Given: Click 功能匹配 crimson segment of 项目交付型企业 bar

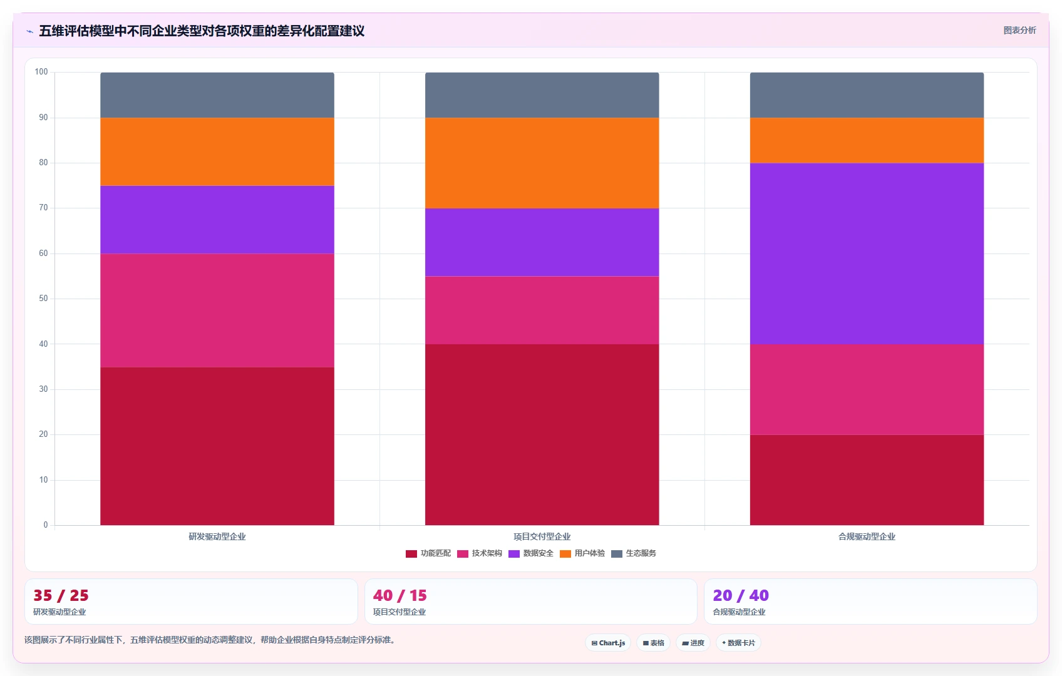Looking at the screenshot, I should click(x=542, y=434).
